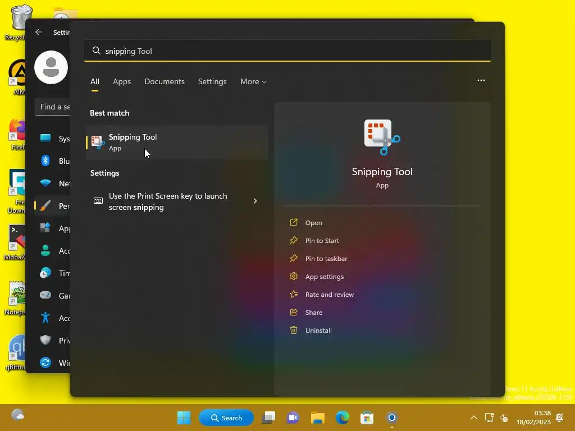Switch to the All search tab
Viewport: 575px width, 431px height.
(94, 82)
